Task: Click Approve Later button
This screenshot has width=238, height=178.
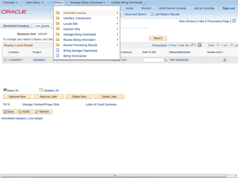Action: (48, 96)
